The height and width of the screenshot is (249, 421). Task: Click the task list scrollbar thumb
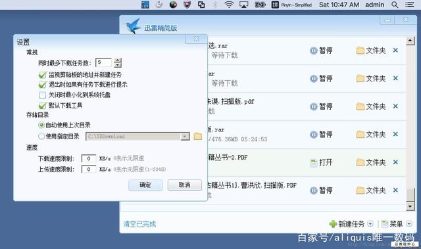click(x=410, y=195)
